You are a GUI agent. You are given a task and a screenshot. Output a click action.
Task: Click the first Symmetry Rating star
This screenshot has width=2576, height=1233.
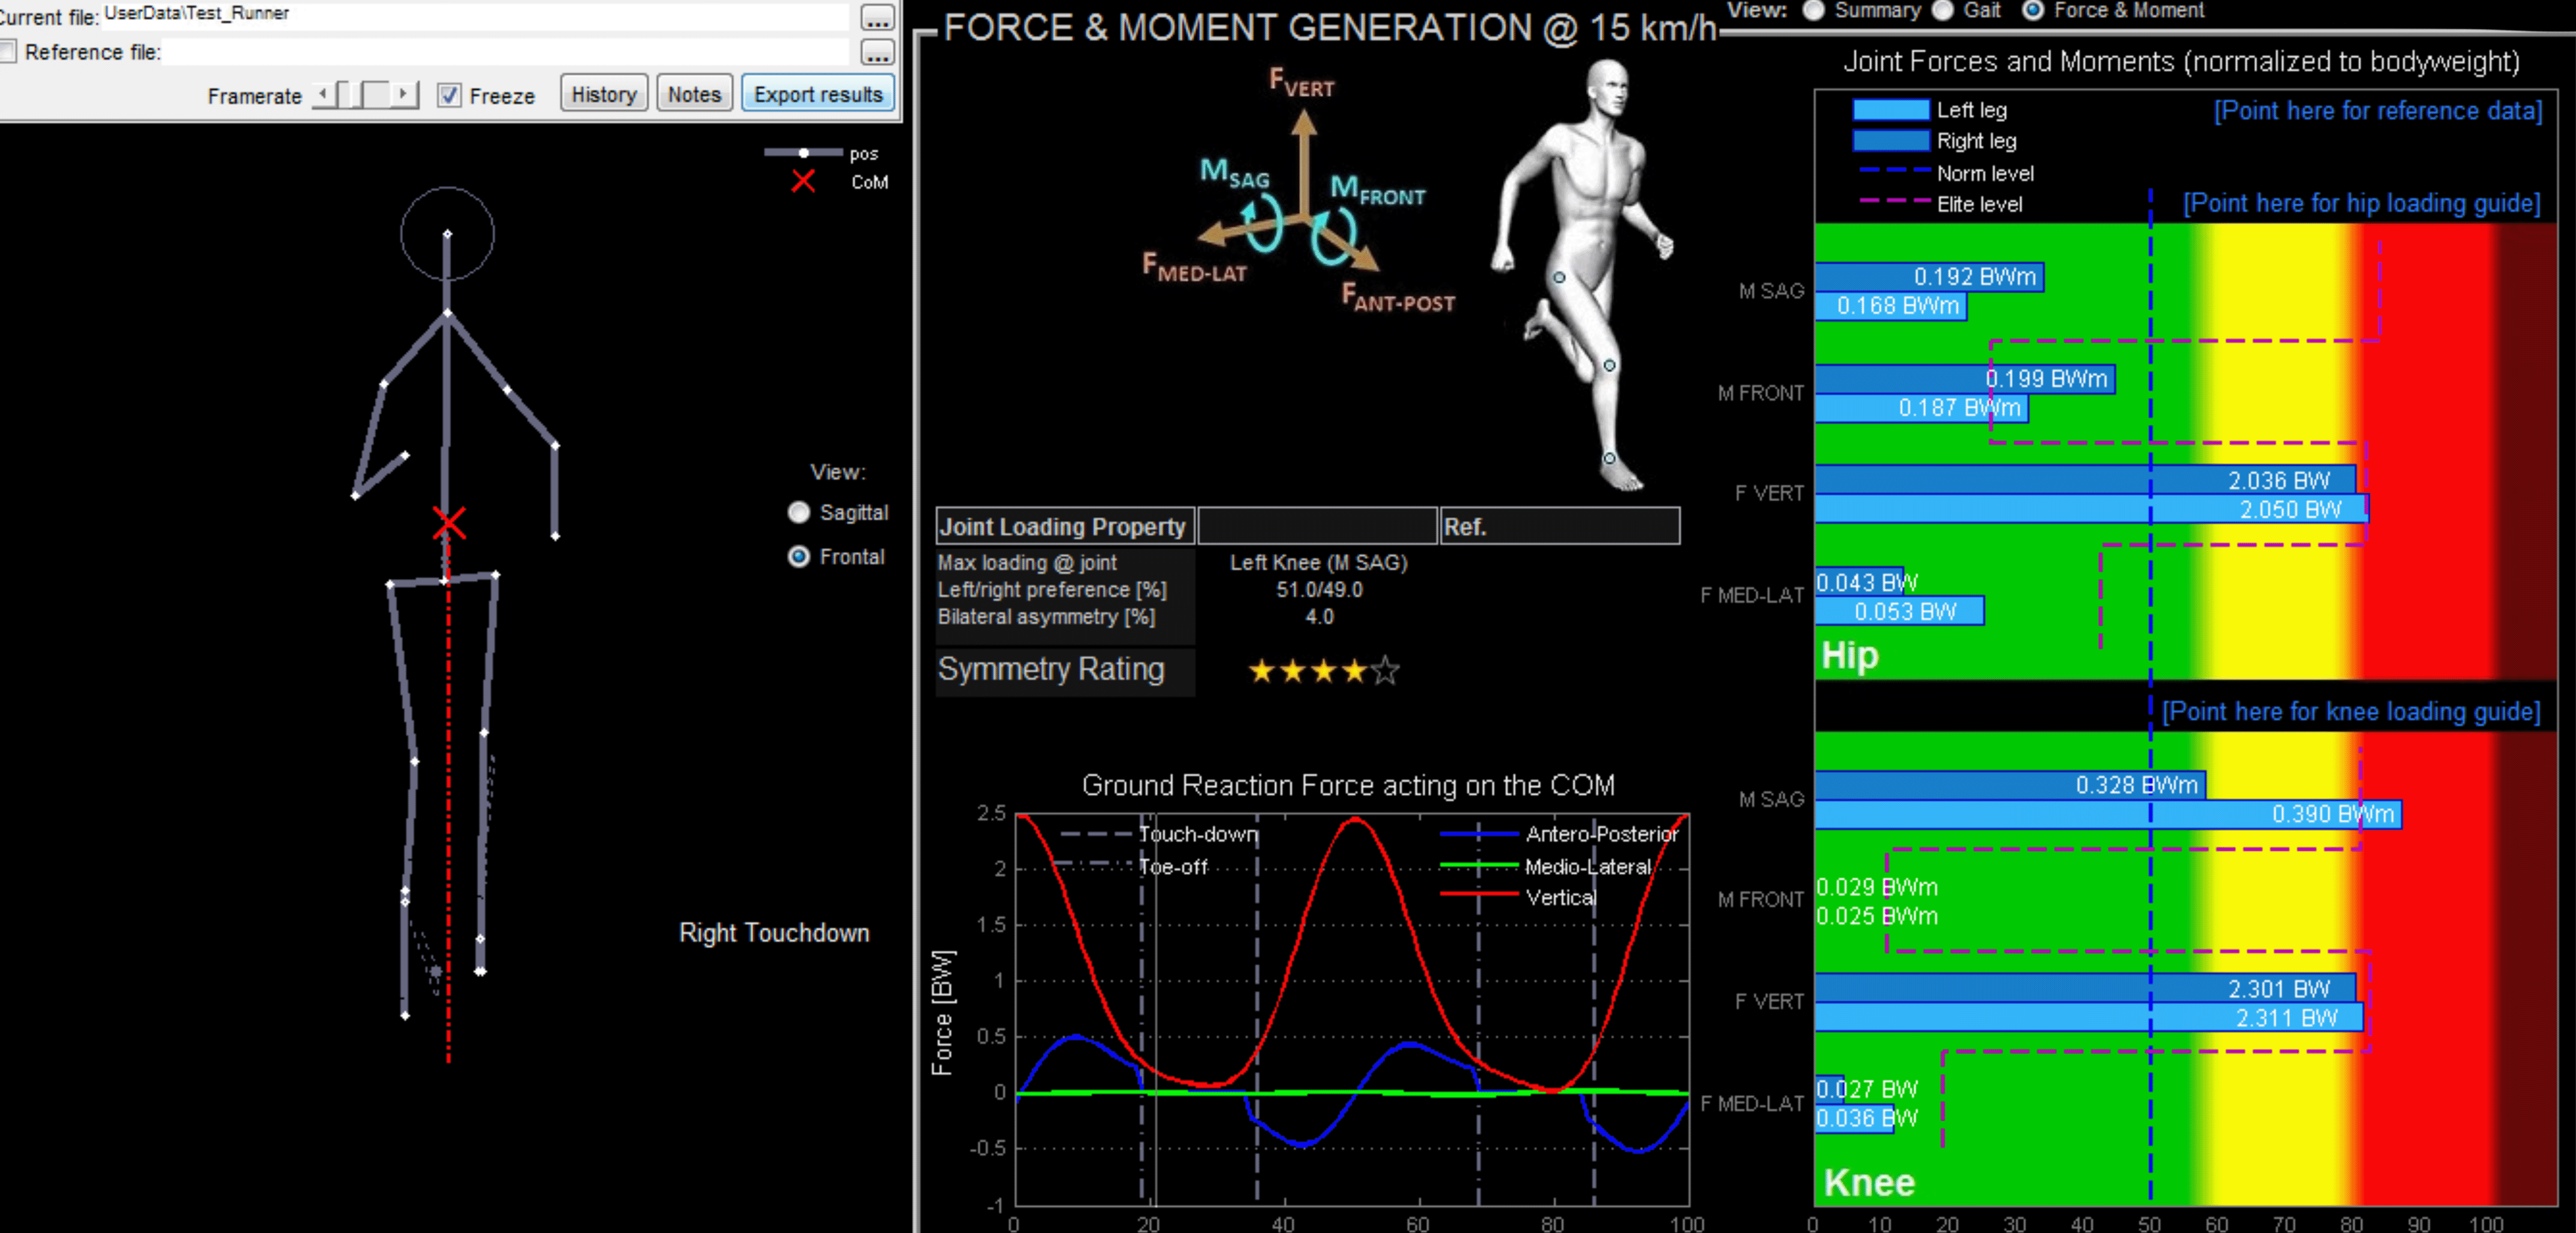pyautogui.click(x=1262, y=671)
